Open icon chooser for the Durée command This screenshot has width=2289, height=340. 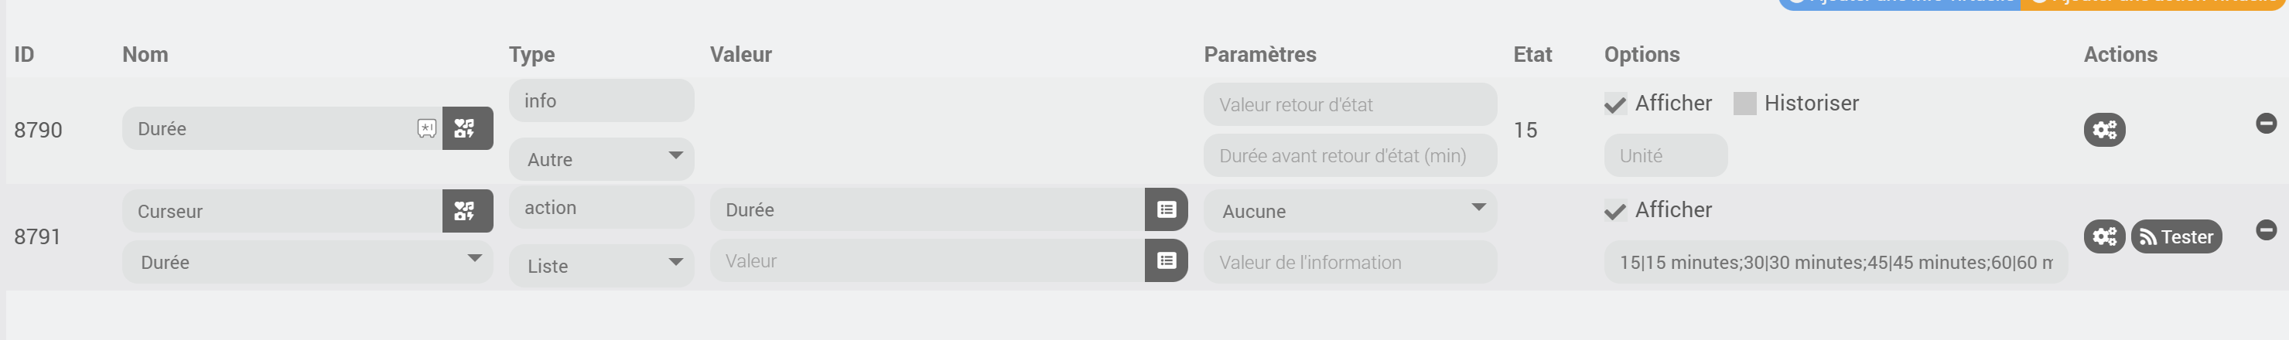[466, 129]
